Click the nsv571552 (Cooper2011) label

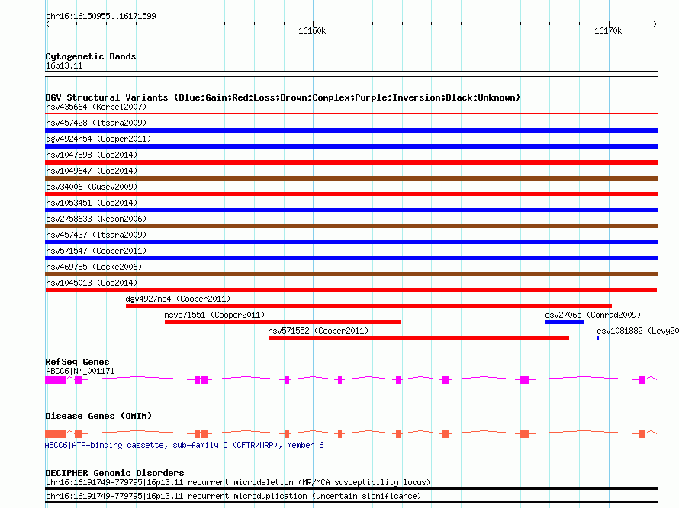click(x=318, y=331)
